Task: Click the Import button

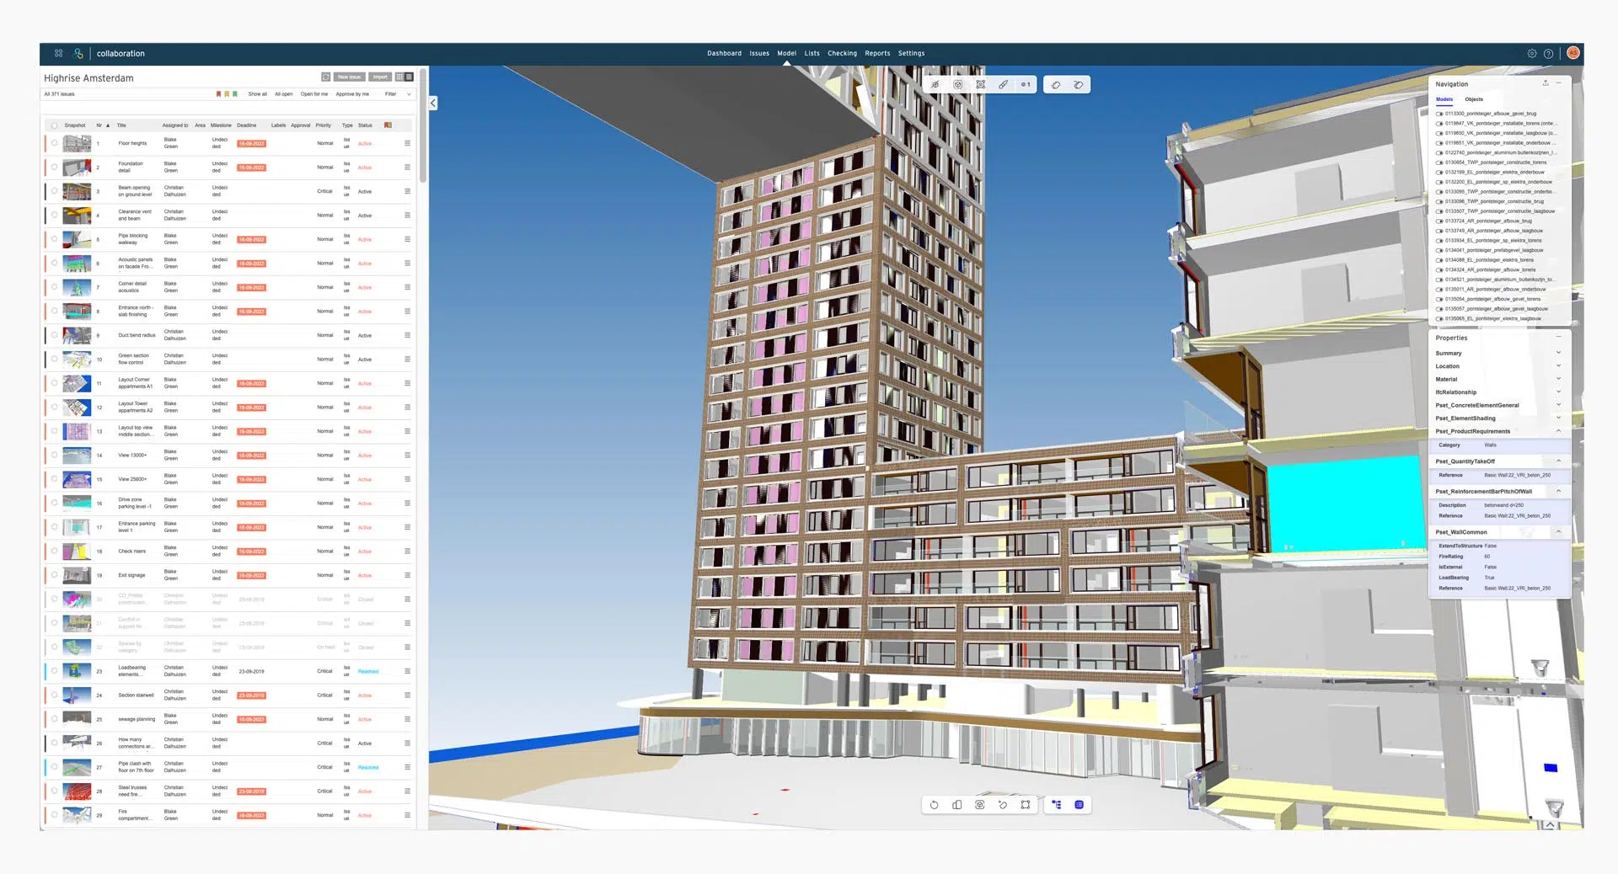Action: 380,77
